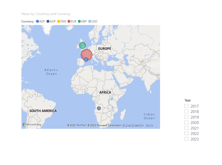The image size is (222, 165).
Task: Click the ADF legend text
Action: [x=42, y=21]
